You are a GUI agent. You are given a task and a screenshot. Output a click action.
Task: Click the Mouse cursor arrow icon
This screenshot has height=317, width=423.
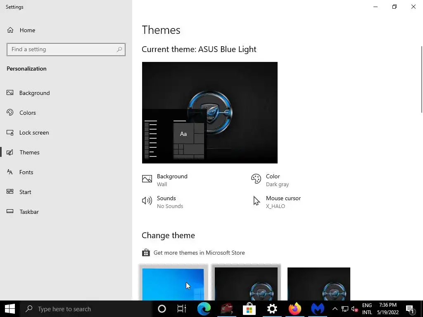tap(256, 201)
